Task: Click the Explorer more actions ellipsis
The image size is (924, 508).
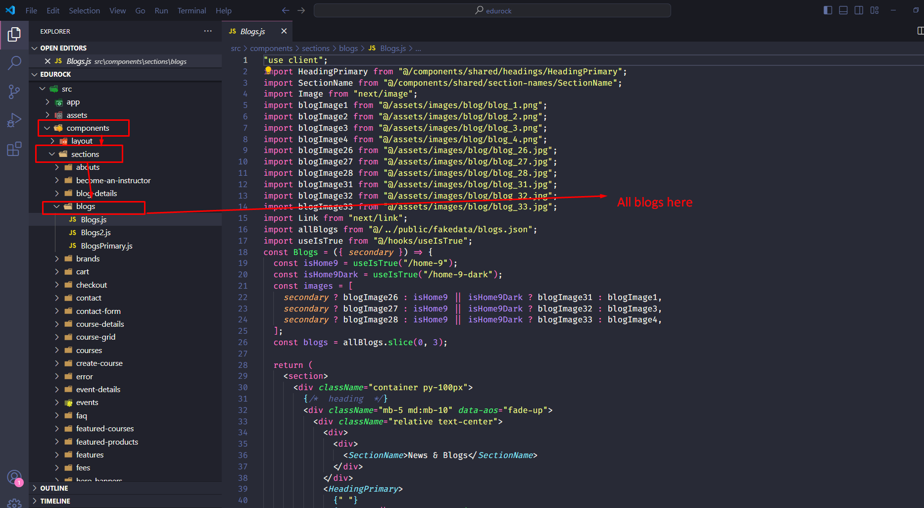Action: click(x=208, y=31)
